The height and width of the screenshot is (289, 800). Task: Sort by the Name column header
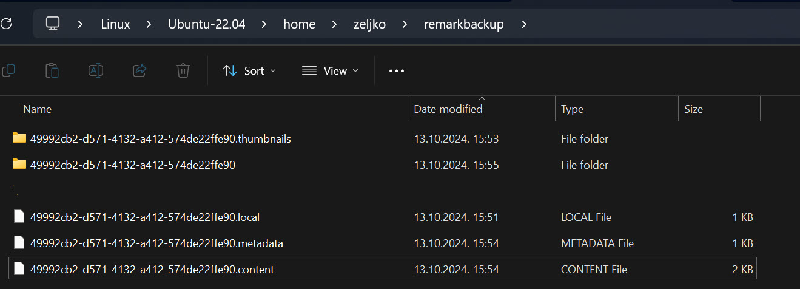click(x=37, y=109)
